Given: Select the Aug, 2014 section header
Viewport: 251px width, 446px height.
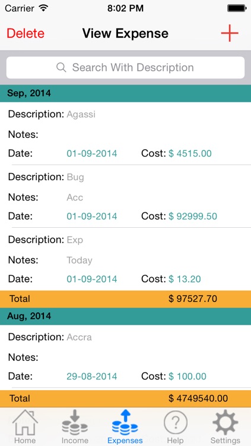Looking at the screenshot, I should coord(126,316).
